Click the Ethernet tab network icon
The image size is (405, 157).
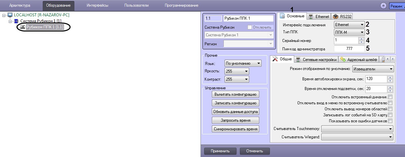click(x=311, y=16)
